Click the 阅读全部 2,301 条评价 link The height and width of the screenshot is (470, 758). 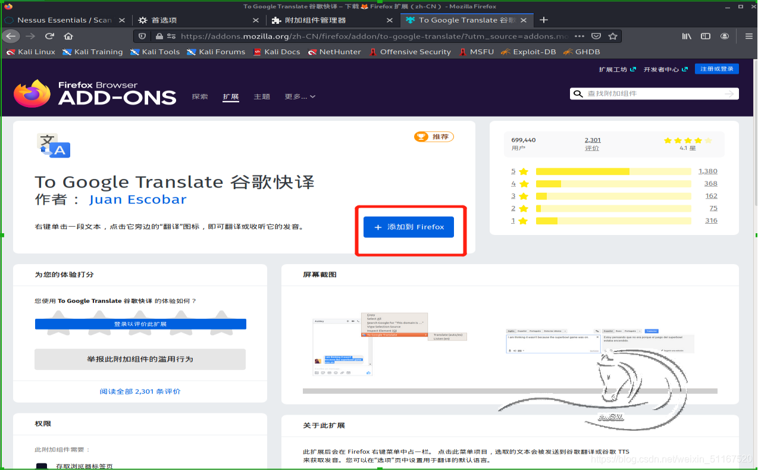(x=140, y=391)
